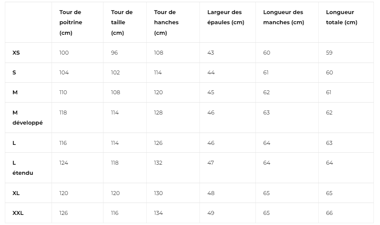Image resolution: width=380 pixels, height=225 pixels.
Task: Select the Tour de hanches column header
Action: 166,22
